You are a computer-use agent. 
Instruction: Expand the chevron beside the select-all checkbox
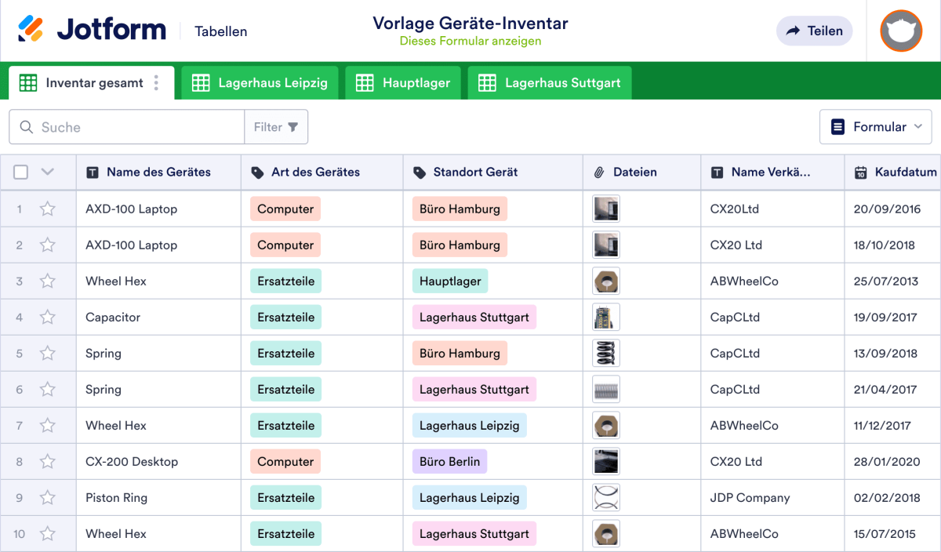point(45,172)
